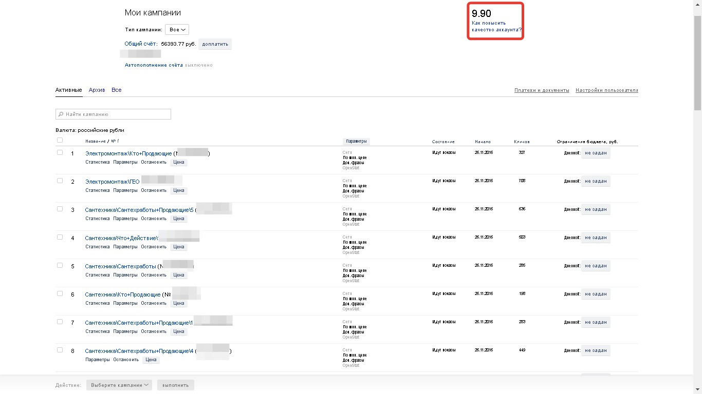702x394 pixels.
Task: Click the account quality score "9.90"
Action: [482, 13]
